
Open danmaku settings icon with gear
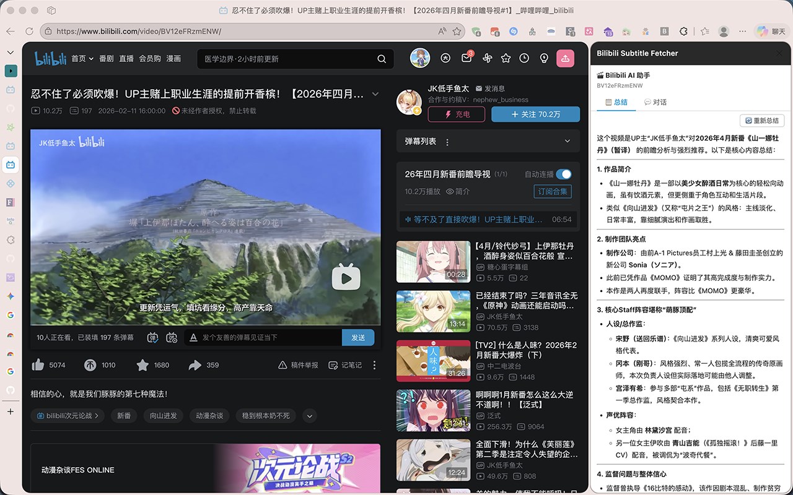(x=172, y=337)
